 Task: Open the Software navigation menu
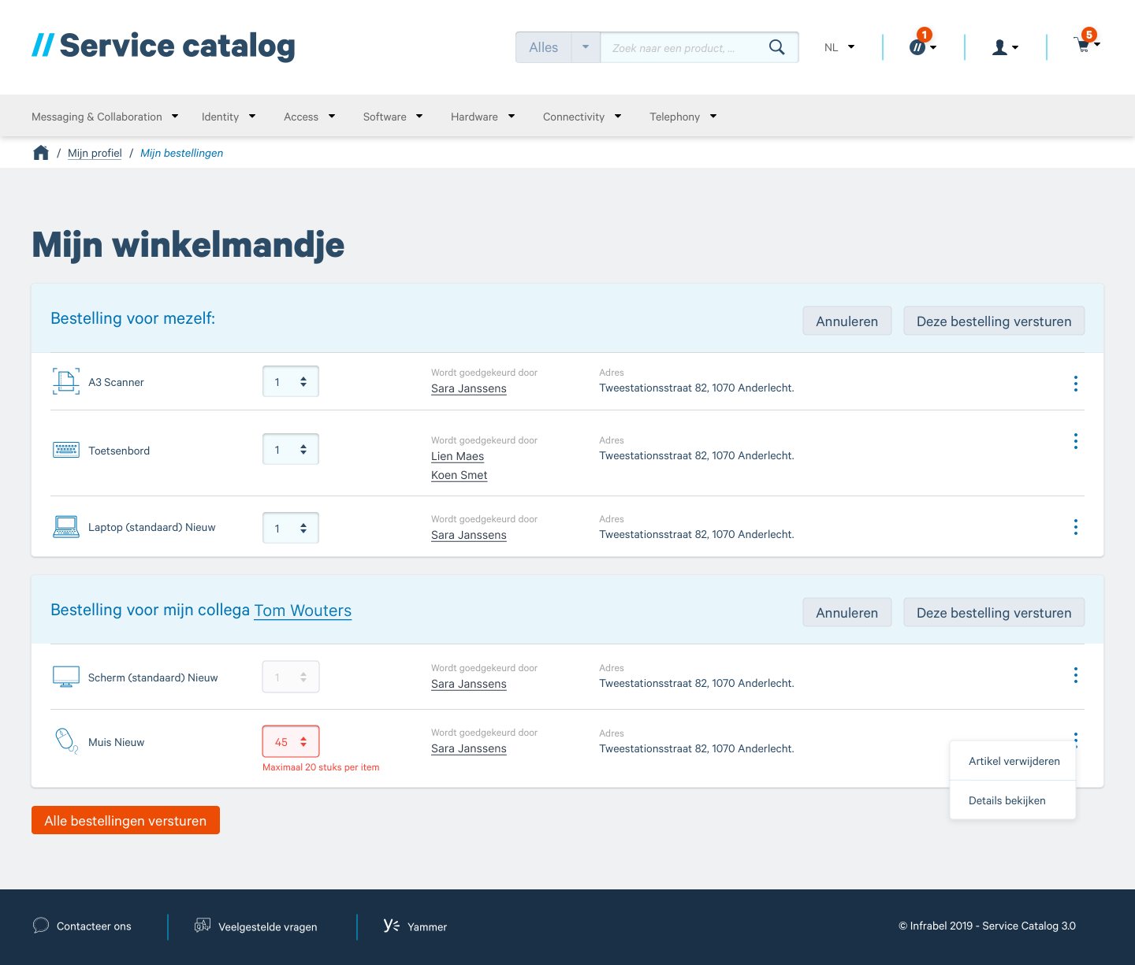point(393,117)
